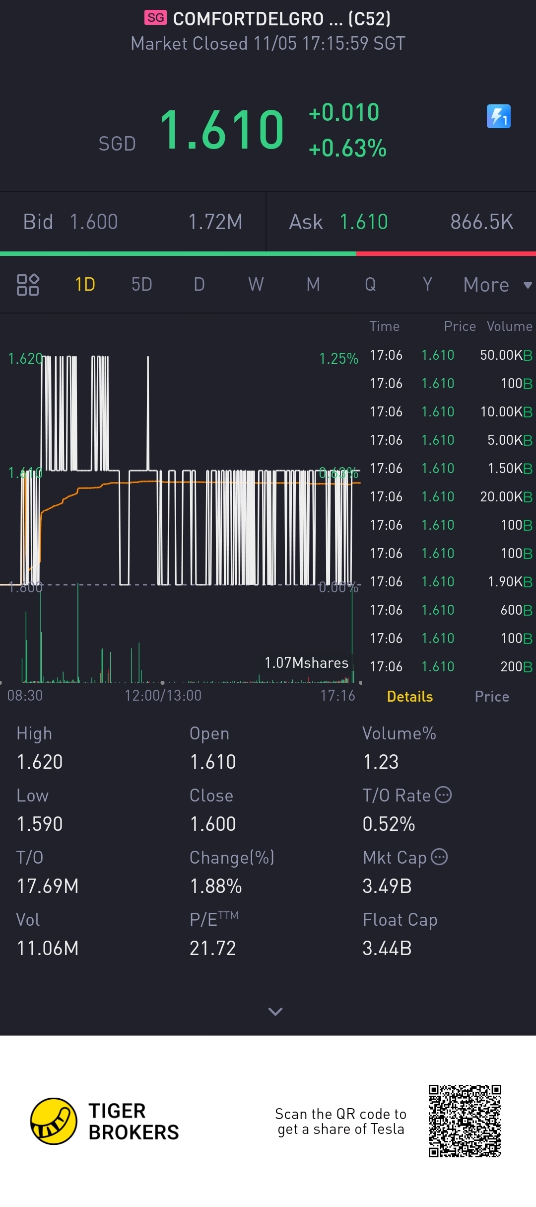Tap the 20.00K trade row
This screenshot has height=1207, width=536.
[x=451, y=497]
